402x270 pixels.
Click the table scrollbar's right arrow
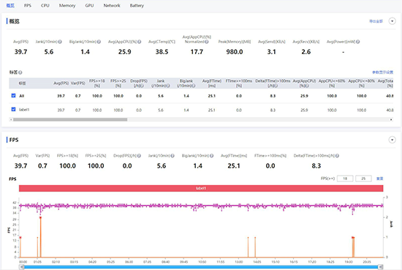point(391,119)
